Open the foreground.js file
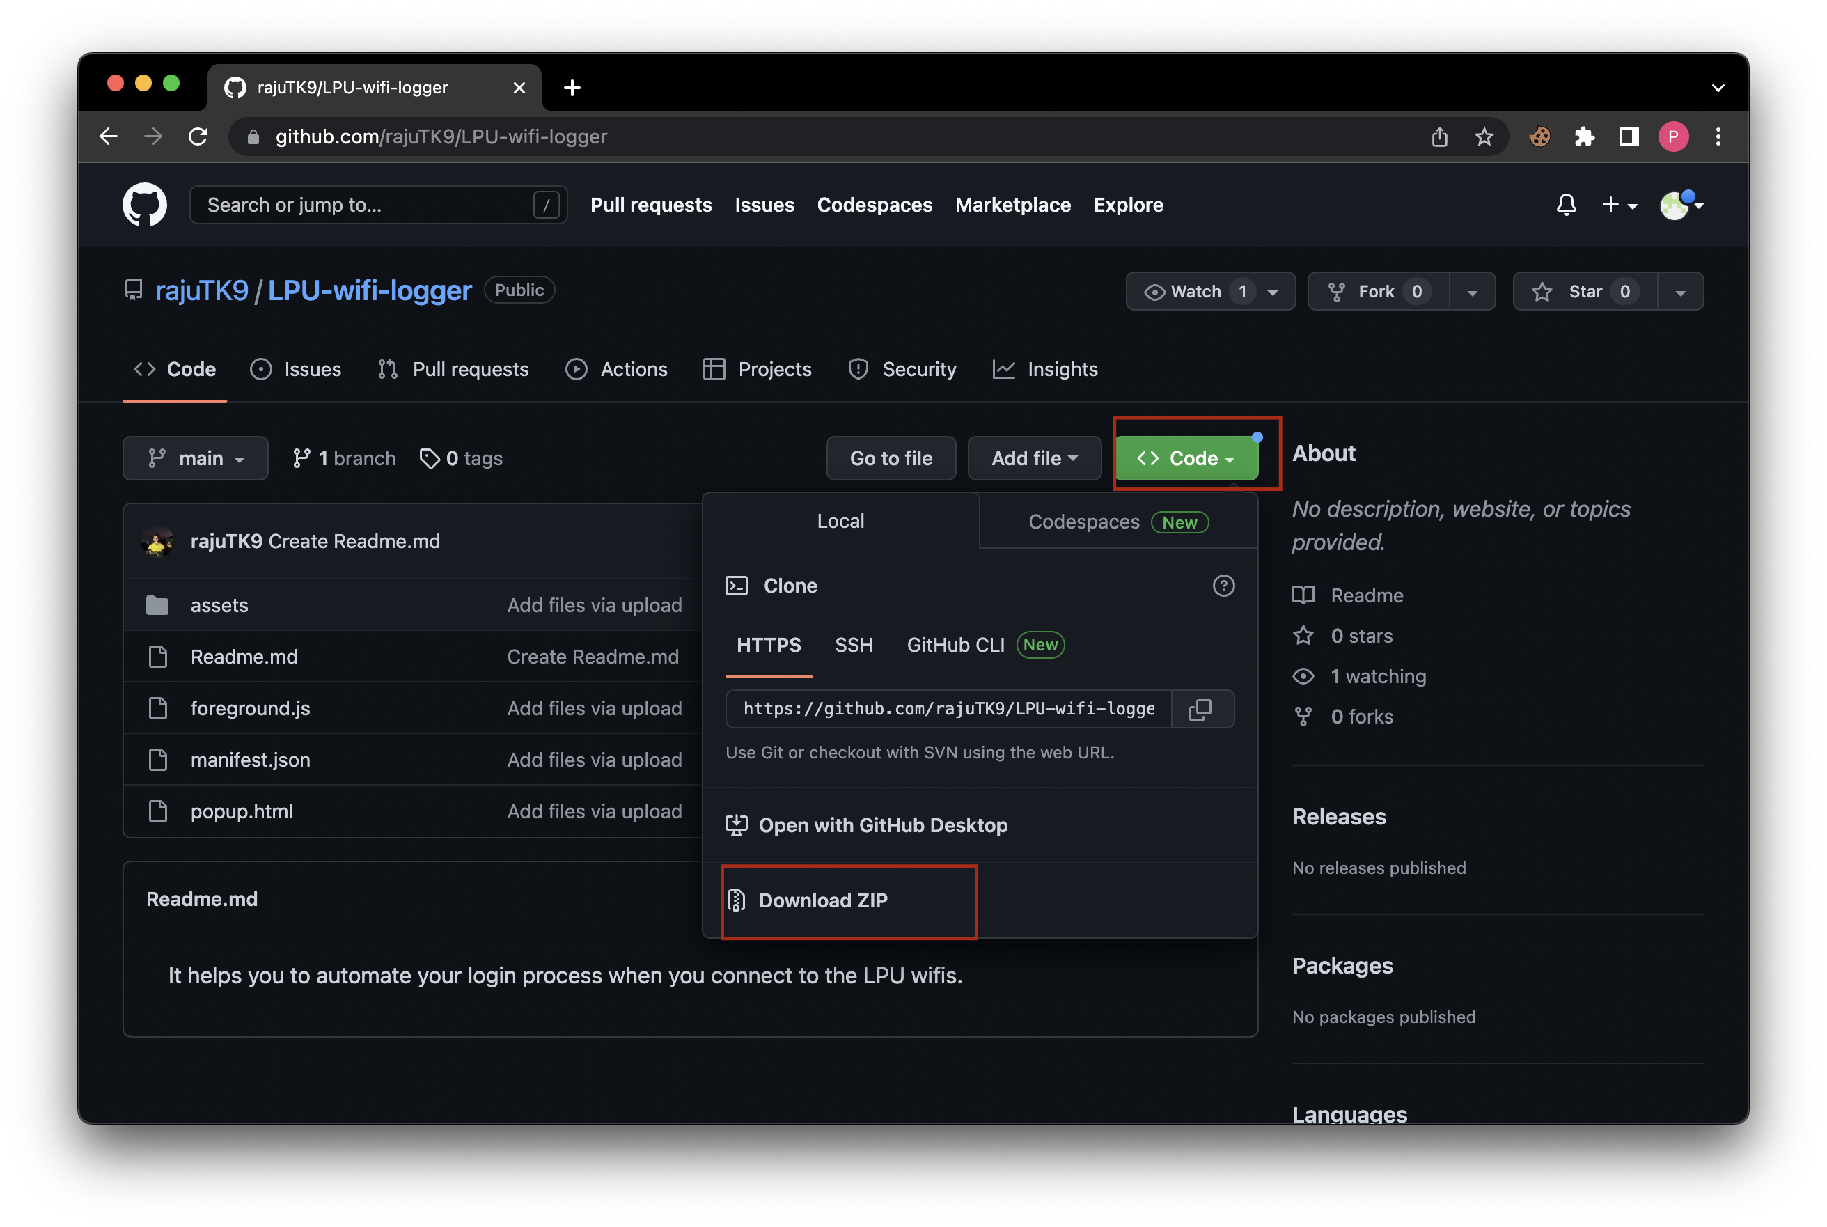 (249, 708)
